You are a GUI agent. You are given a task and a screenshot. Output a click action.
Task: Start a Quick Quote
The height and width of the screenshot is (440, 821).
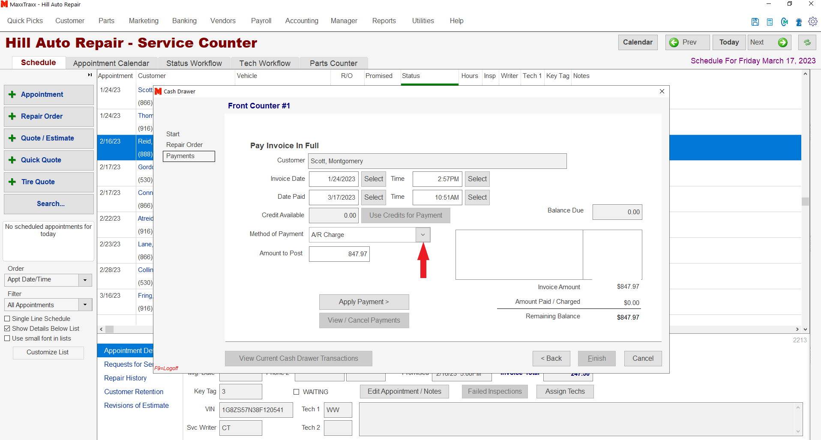(49, 160)
